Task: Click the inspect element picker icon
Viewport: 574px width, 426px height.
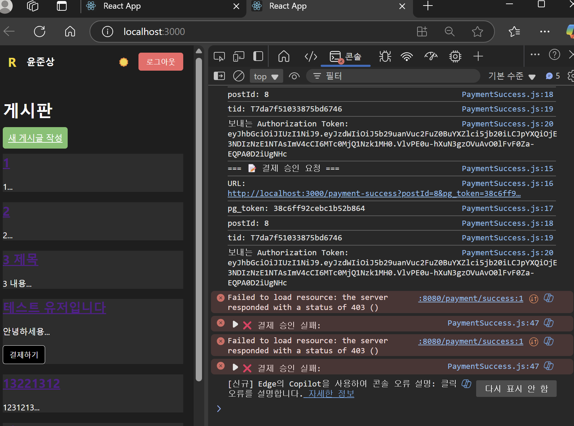Action: (219, 56)
